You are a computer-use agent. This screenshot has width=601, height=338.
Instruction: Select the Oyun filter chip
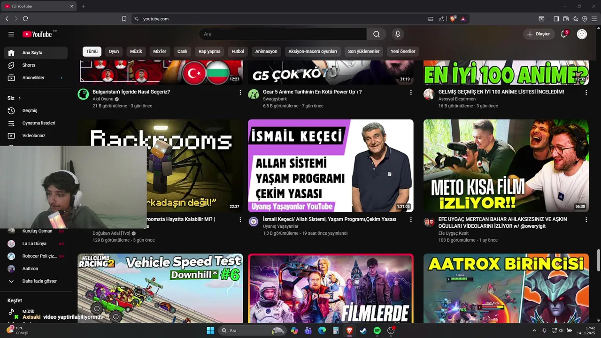tap(114, 52)
